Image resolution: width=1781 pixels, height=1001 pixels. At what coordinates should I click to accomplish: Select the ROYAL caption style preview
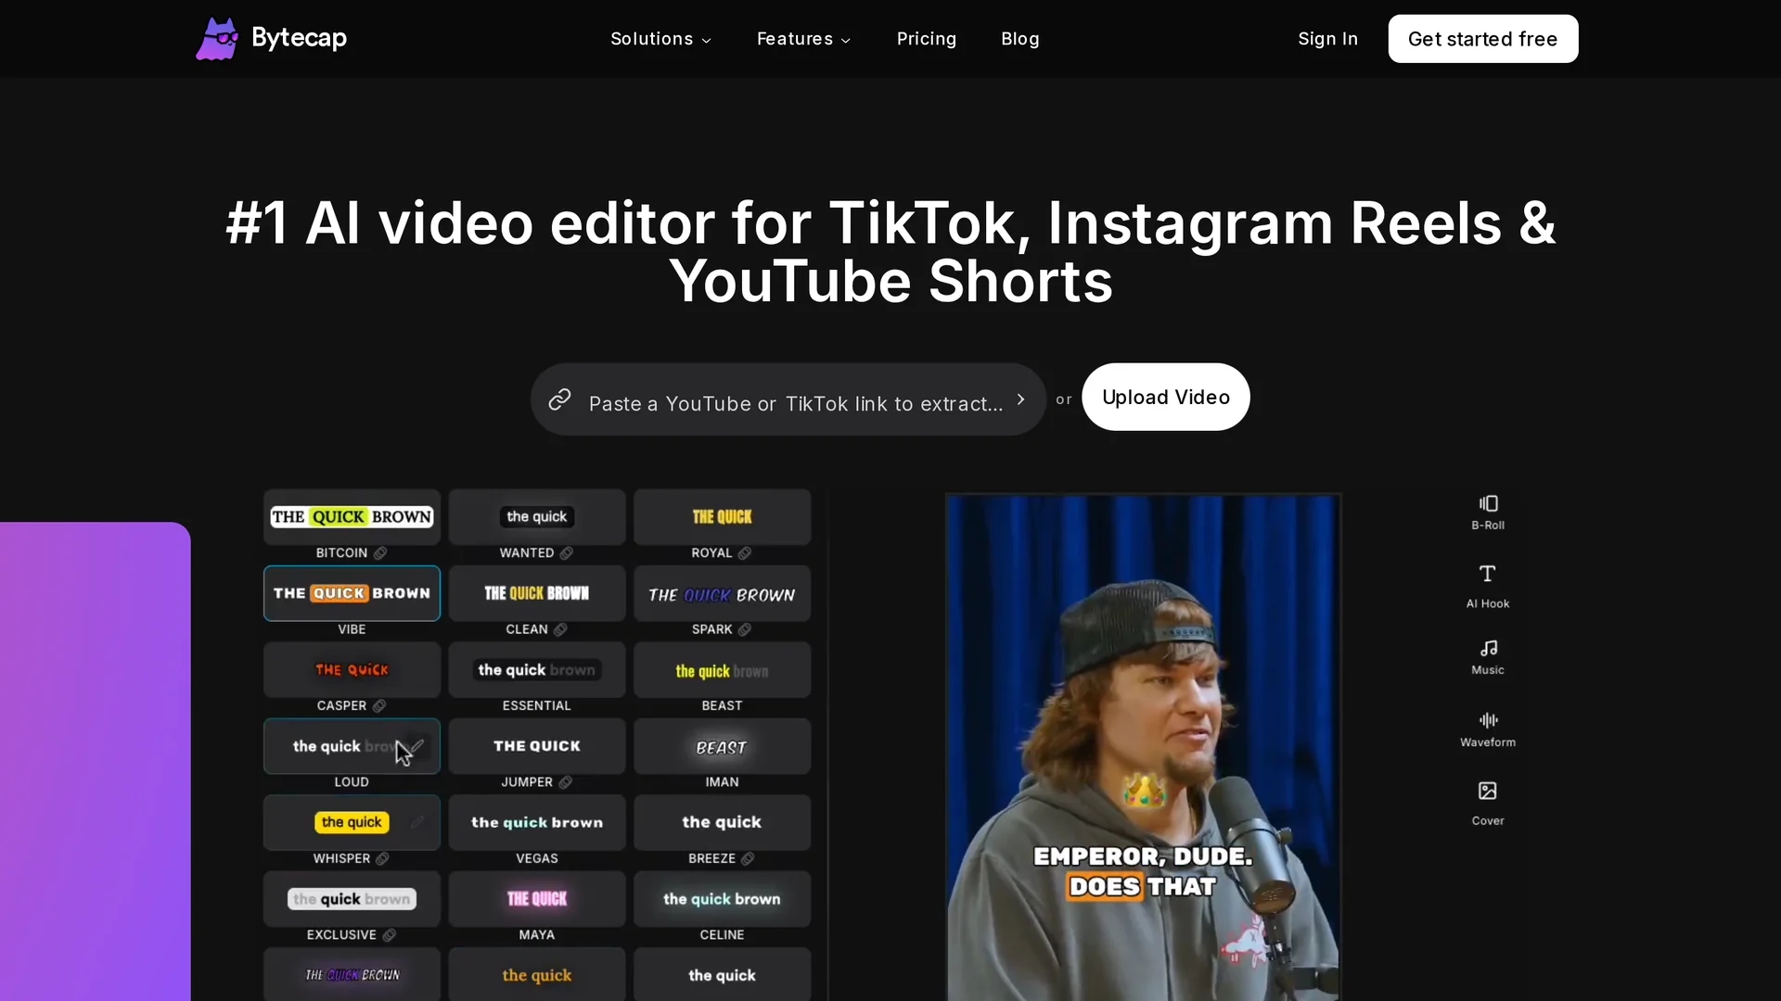coord(722,517)
